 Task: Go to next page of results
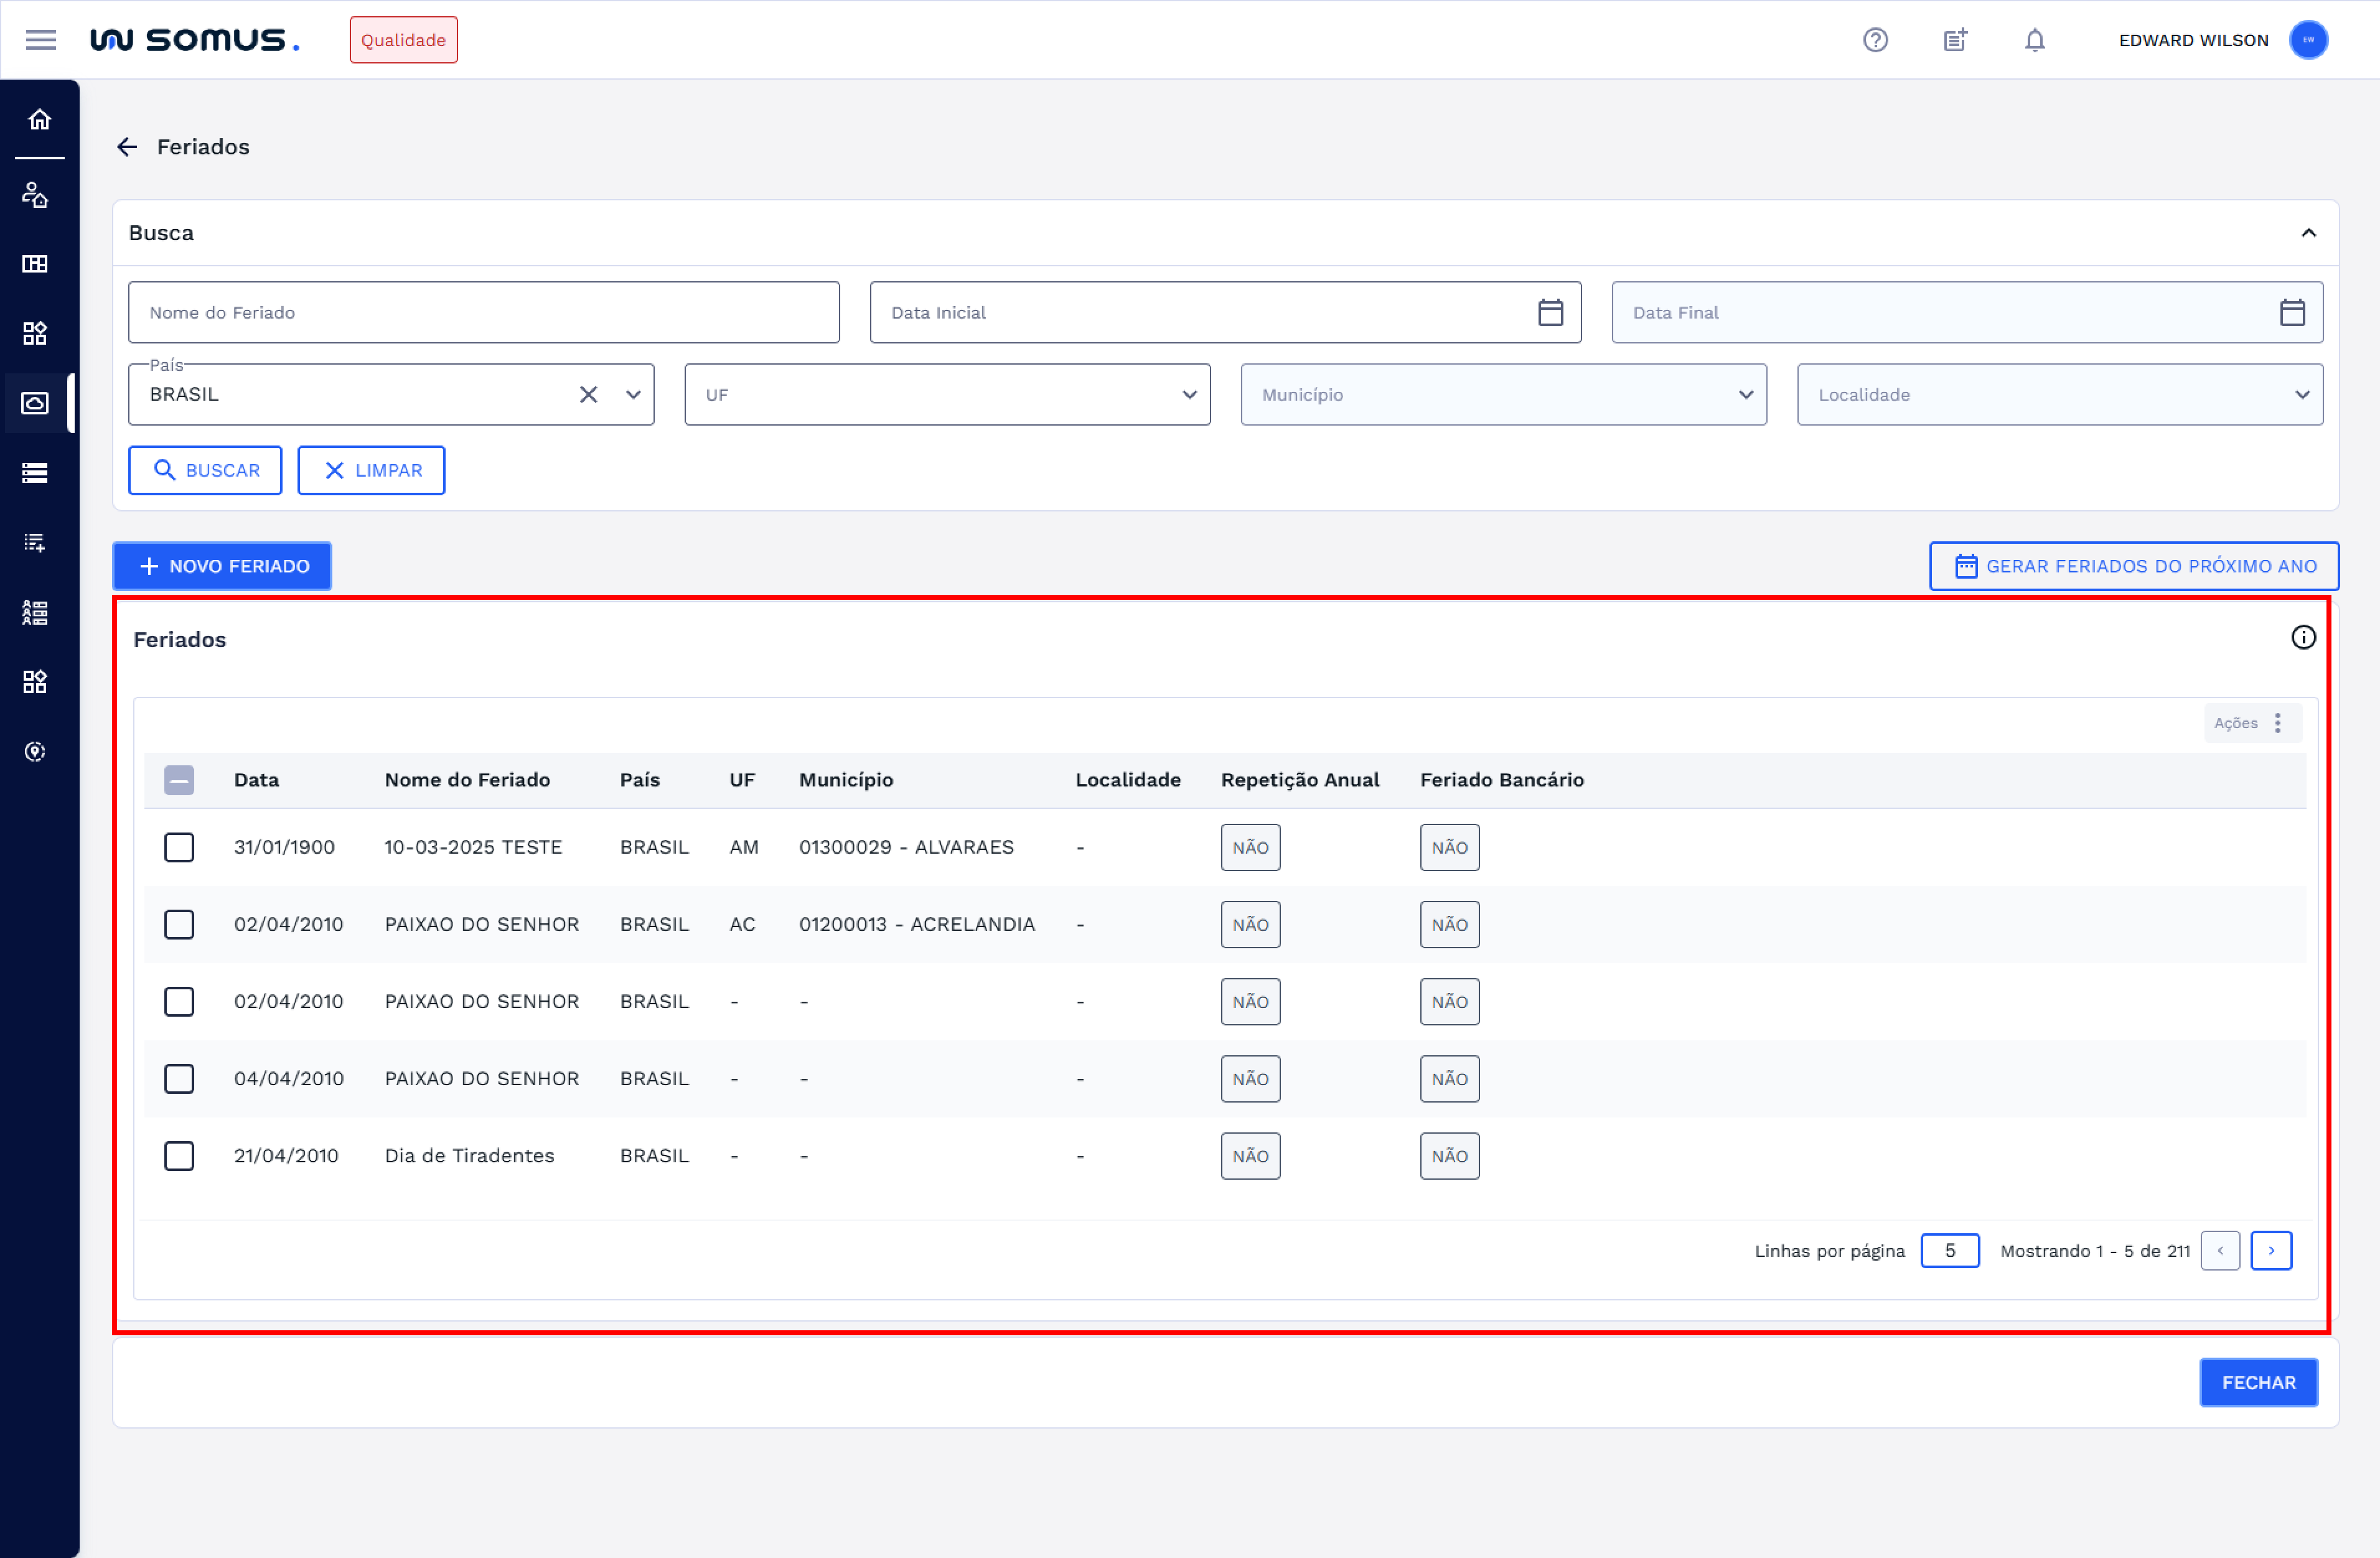2271,1251
